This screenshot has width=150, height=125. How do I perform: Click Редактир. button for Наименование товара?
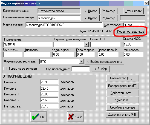[109, 18]
